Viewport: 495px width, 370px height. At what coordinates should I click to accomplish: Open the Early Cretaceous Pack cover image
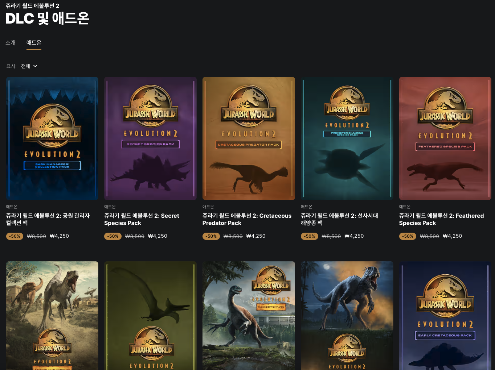[445, 316]
